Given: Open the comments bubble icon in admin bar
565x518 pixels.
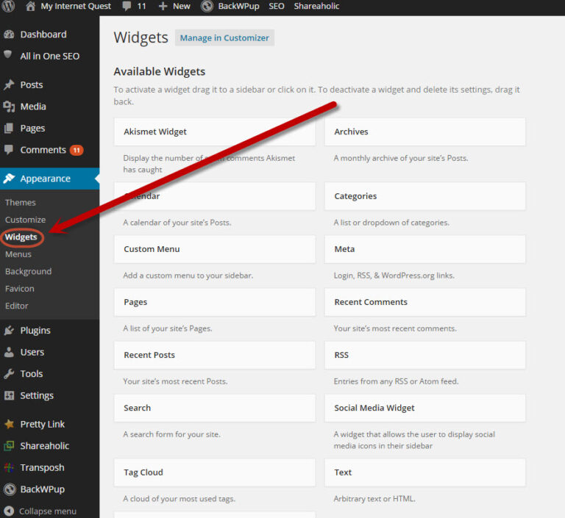Looking at the screenshot, I should click(x=127, y=6).
